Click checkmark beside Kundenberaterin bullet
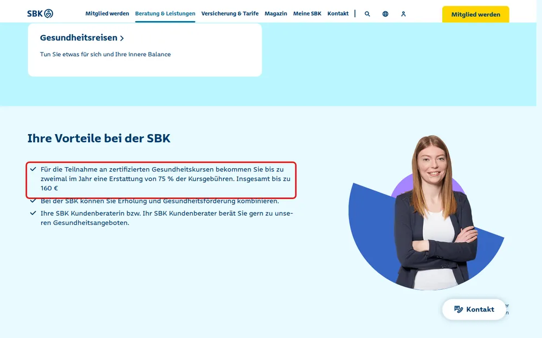 [33, 213]
